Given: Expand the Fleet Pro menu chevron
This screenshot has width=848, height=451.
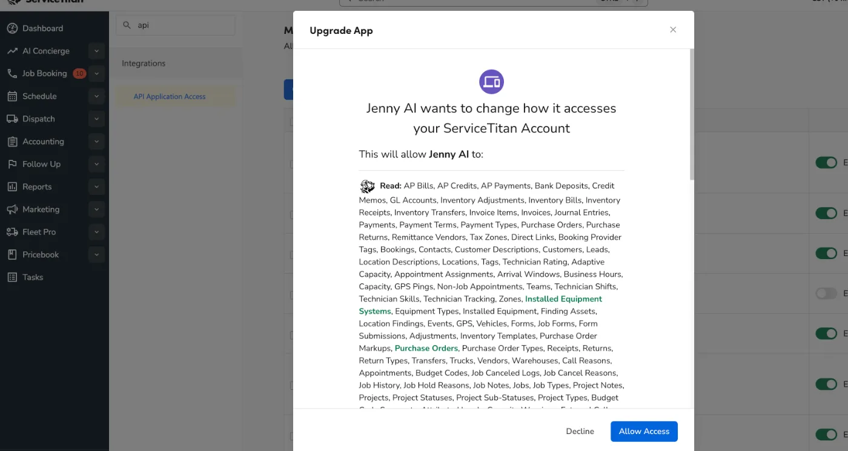Looking at the screenshot, I should point(96,232).
